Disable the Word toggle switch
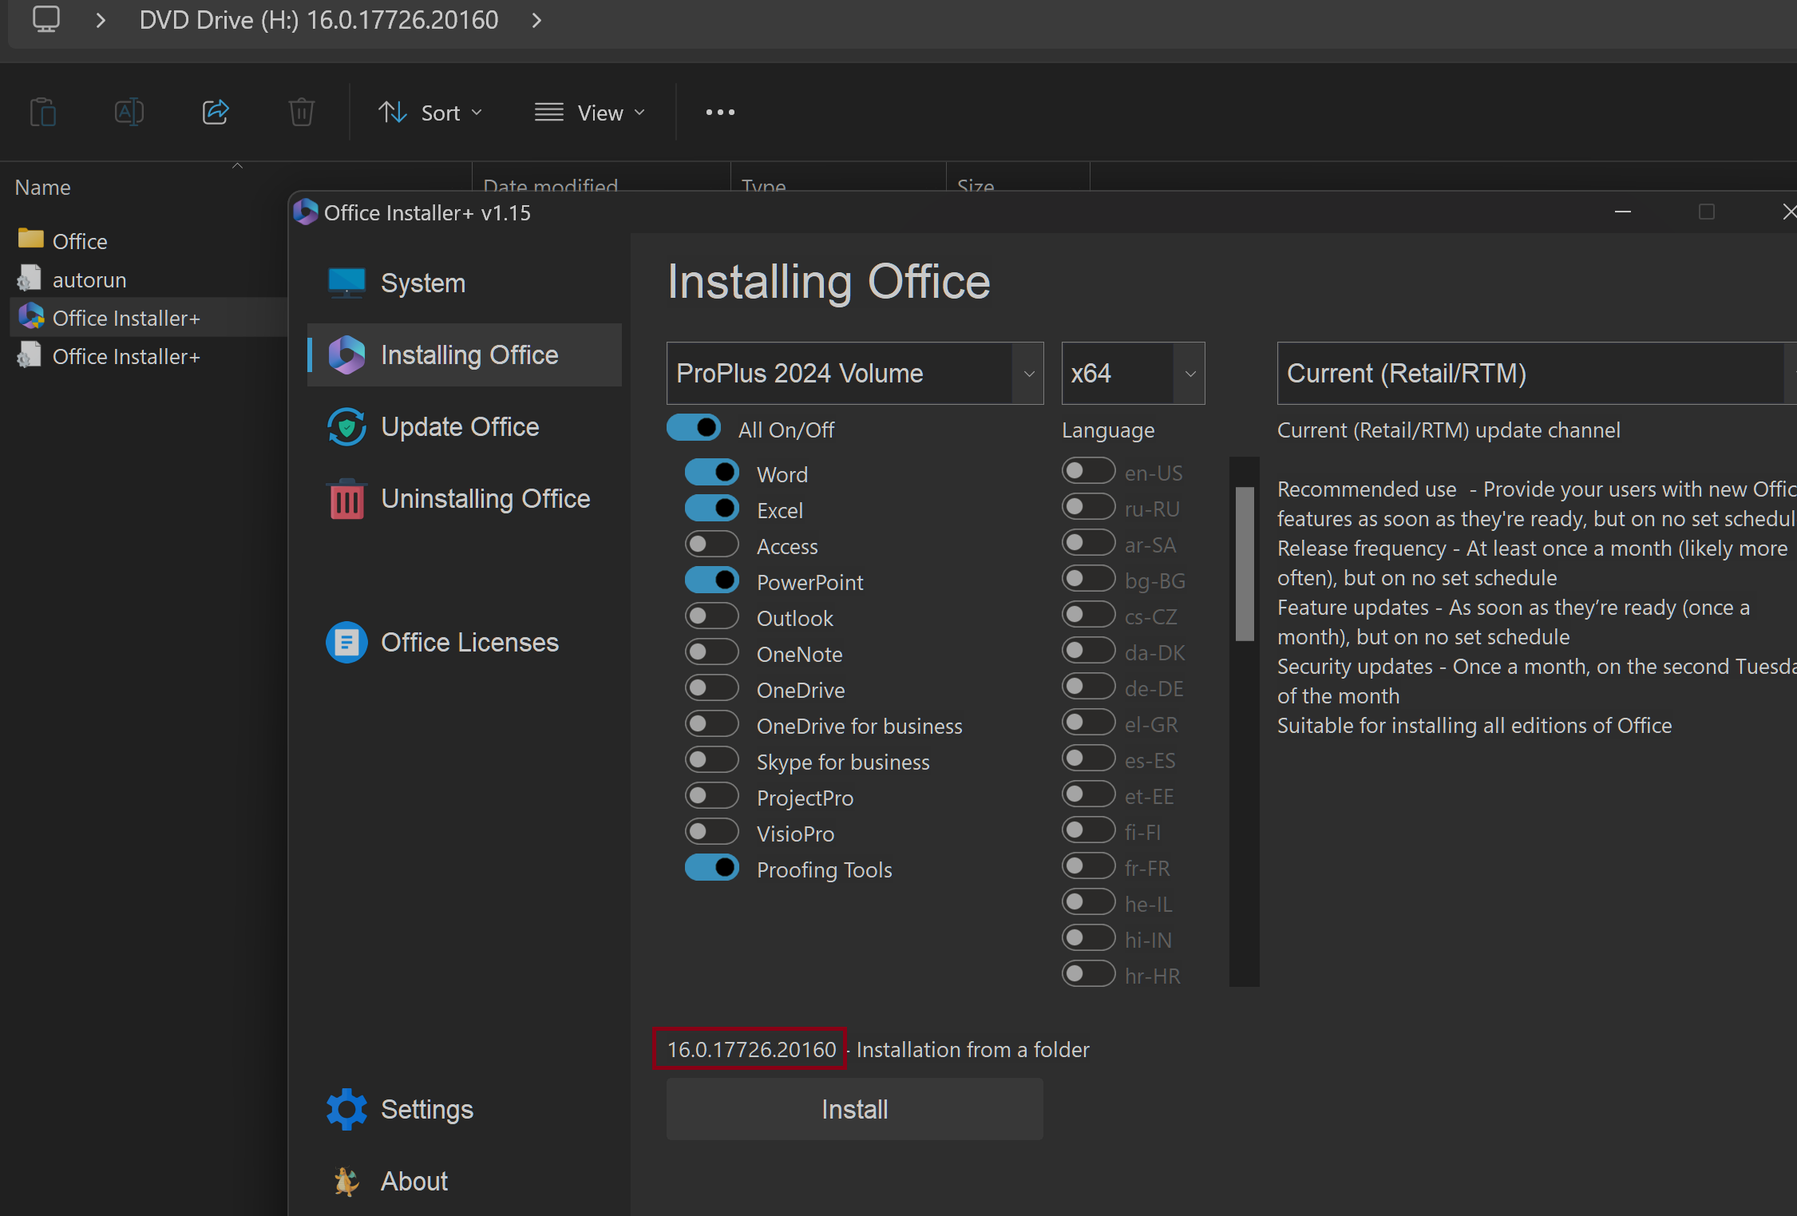Viewport: 1797px width, 1216px height. [711, 473]
